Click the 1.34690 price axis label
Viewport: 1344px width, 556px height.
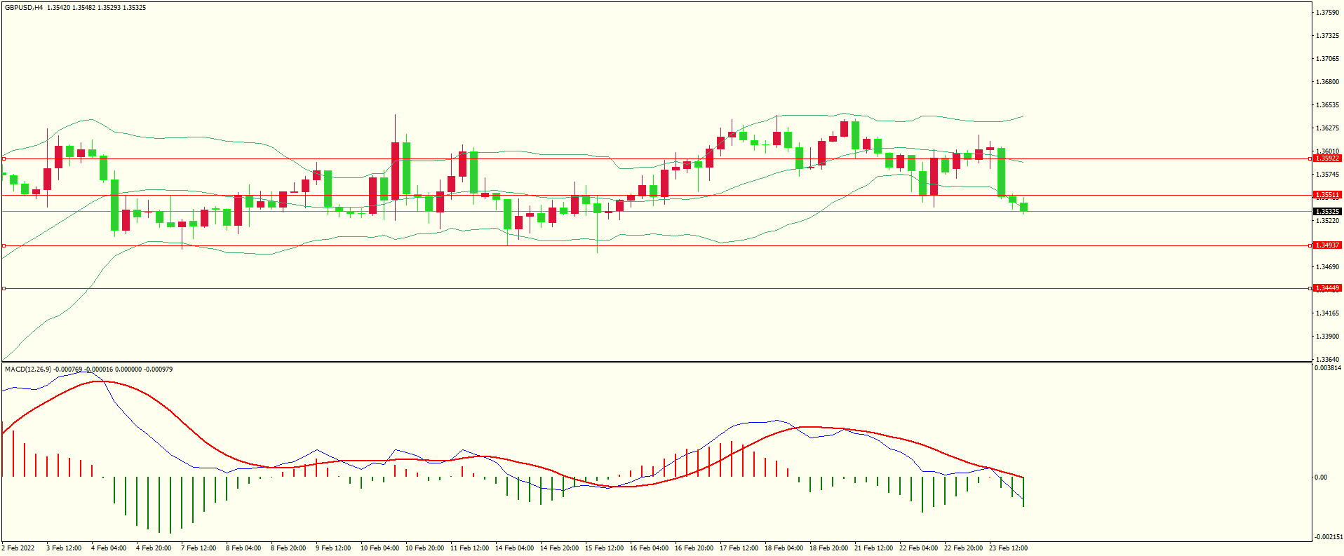pyautogui.click(x=1328, y=267)
